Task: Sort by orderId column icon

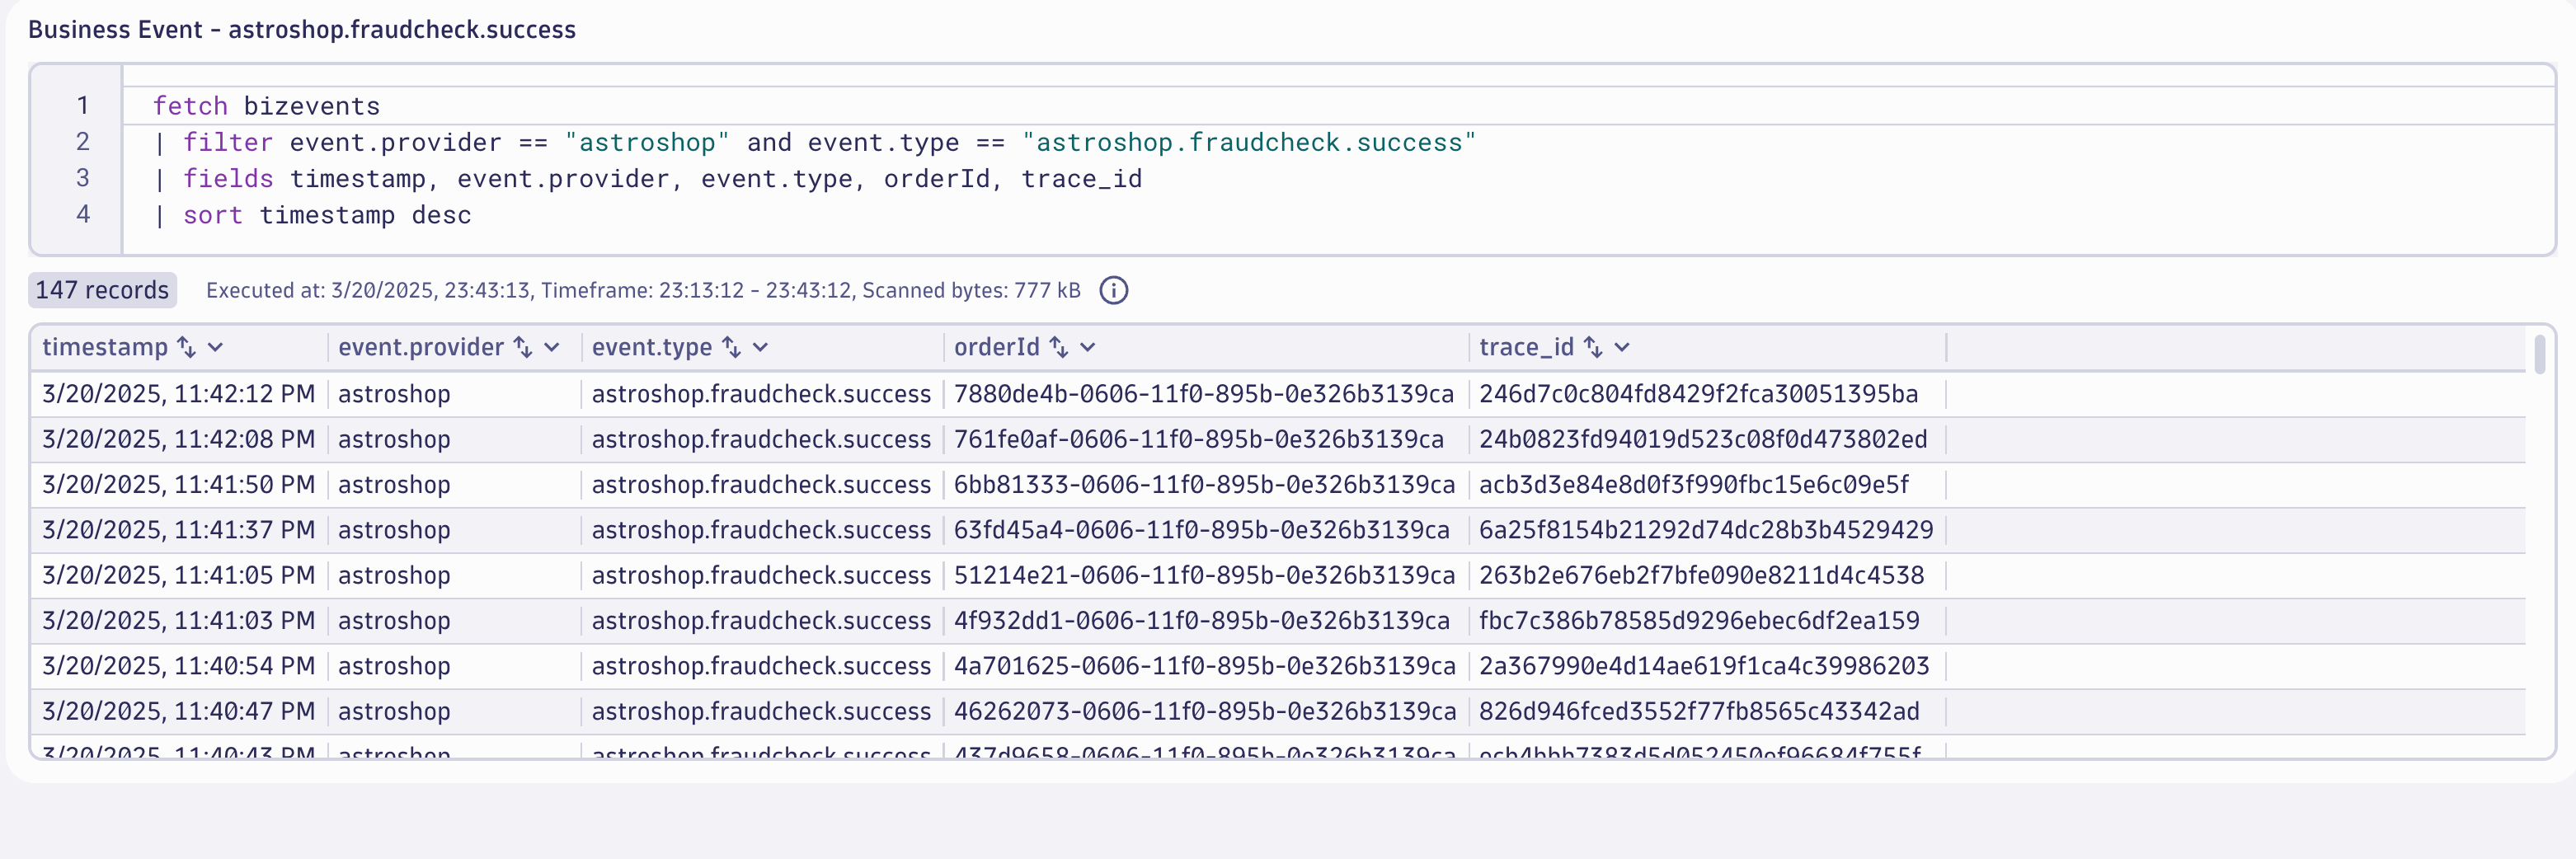Action: 1058,347
